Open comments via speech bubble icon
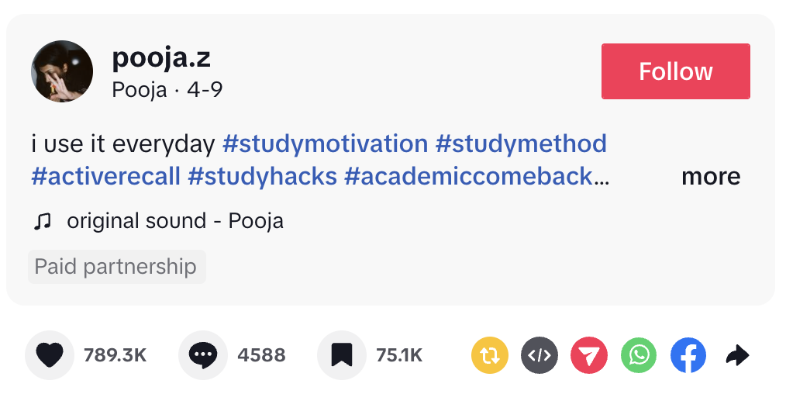The image size is (786, 394). 203,355
